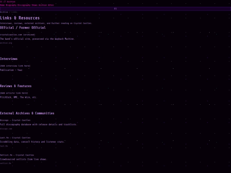
Task: Click the Interviews section heading
Action: (x=9, y=59)
